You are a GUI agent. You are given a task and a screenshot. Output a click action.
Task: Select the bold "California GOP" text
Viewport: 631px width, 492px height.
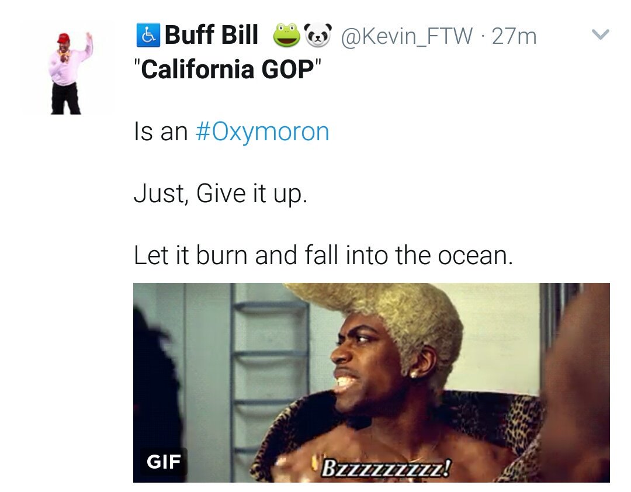(227, 70)
